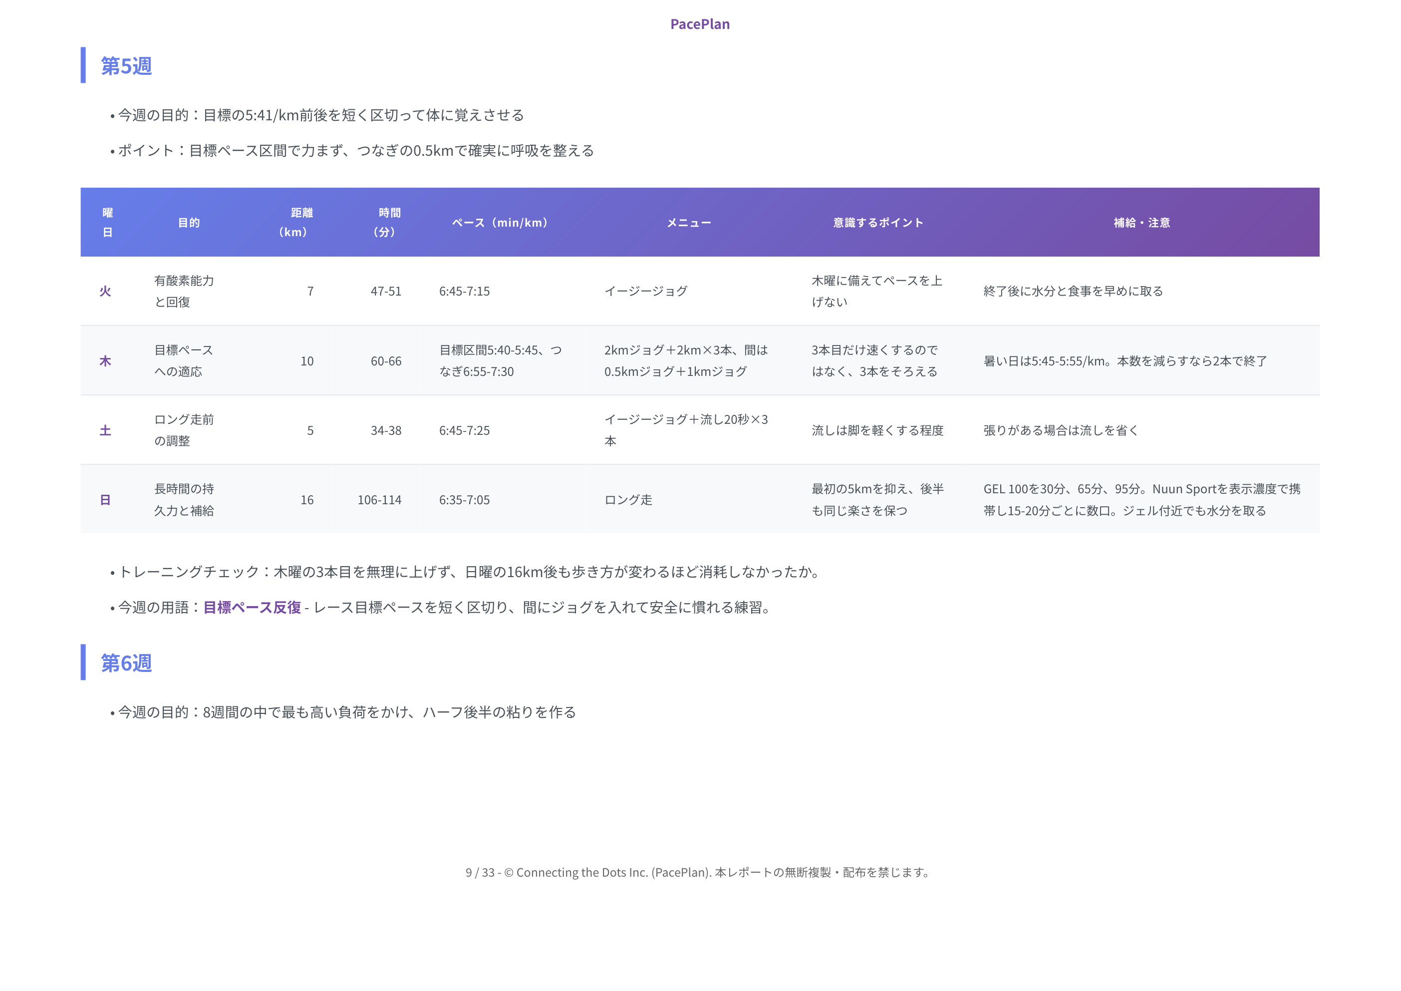Click the 長時間の持久力と補給 purpose cell
The width and height of the screenshot is (1401, 991).
click(184, 500)
